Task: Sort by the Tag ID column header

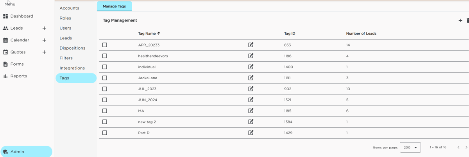Action: (x=290, y=34)
